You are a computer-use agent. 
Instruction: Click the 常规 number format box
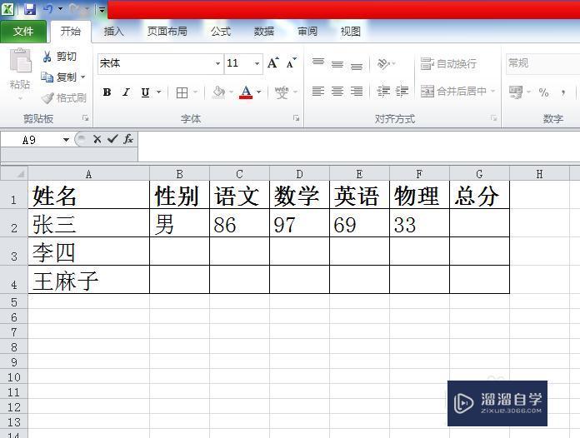click(x=542, y=63)
